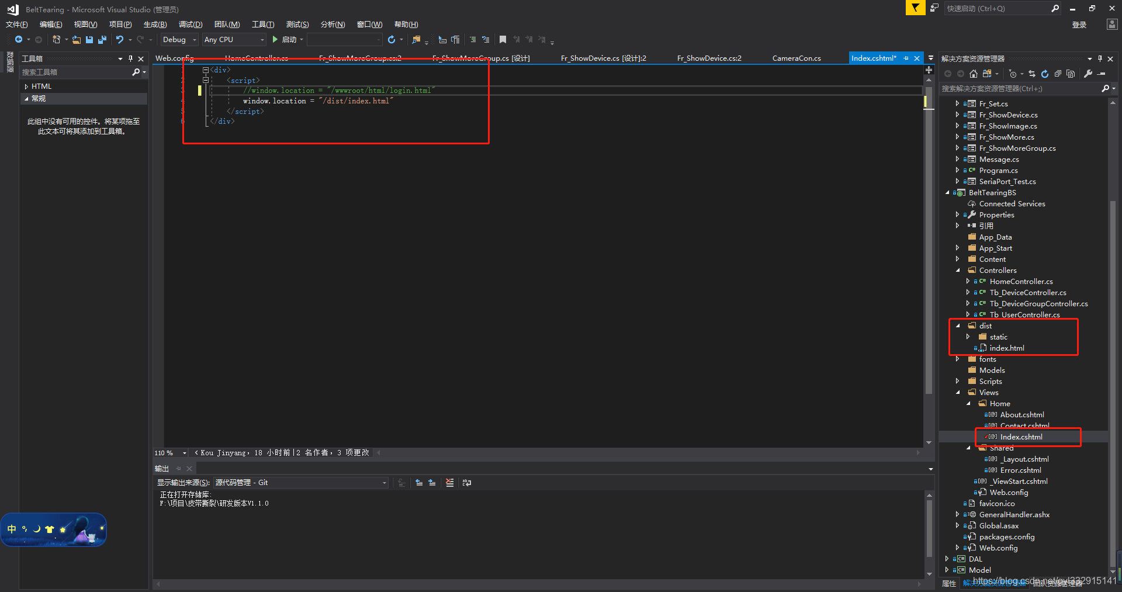
Task: Click the 属性 tab at bottom right
Action: pos(949,583)
